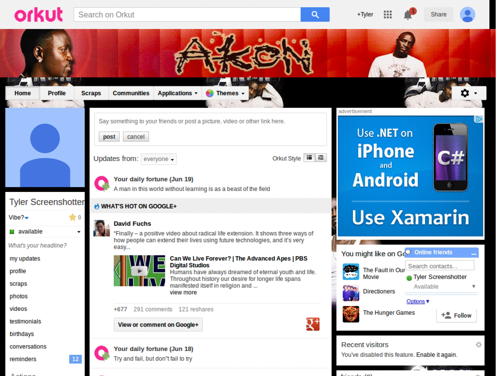The height and width of the screenshot is (376, 502).
Task: Click the AdChoices icon on the advertisement
Action: (478, 119)
